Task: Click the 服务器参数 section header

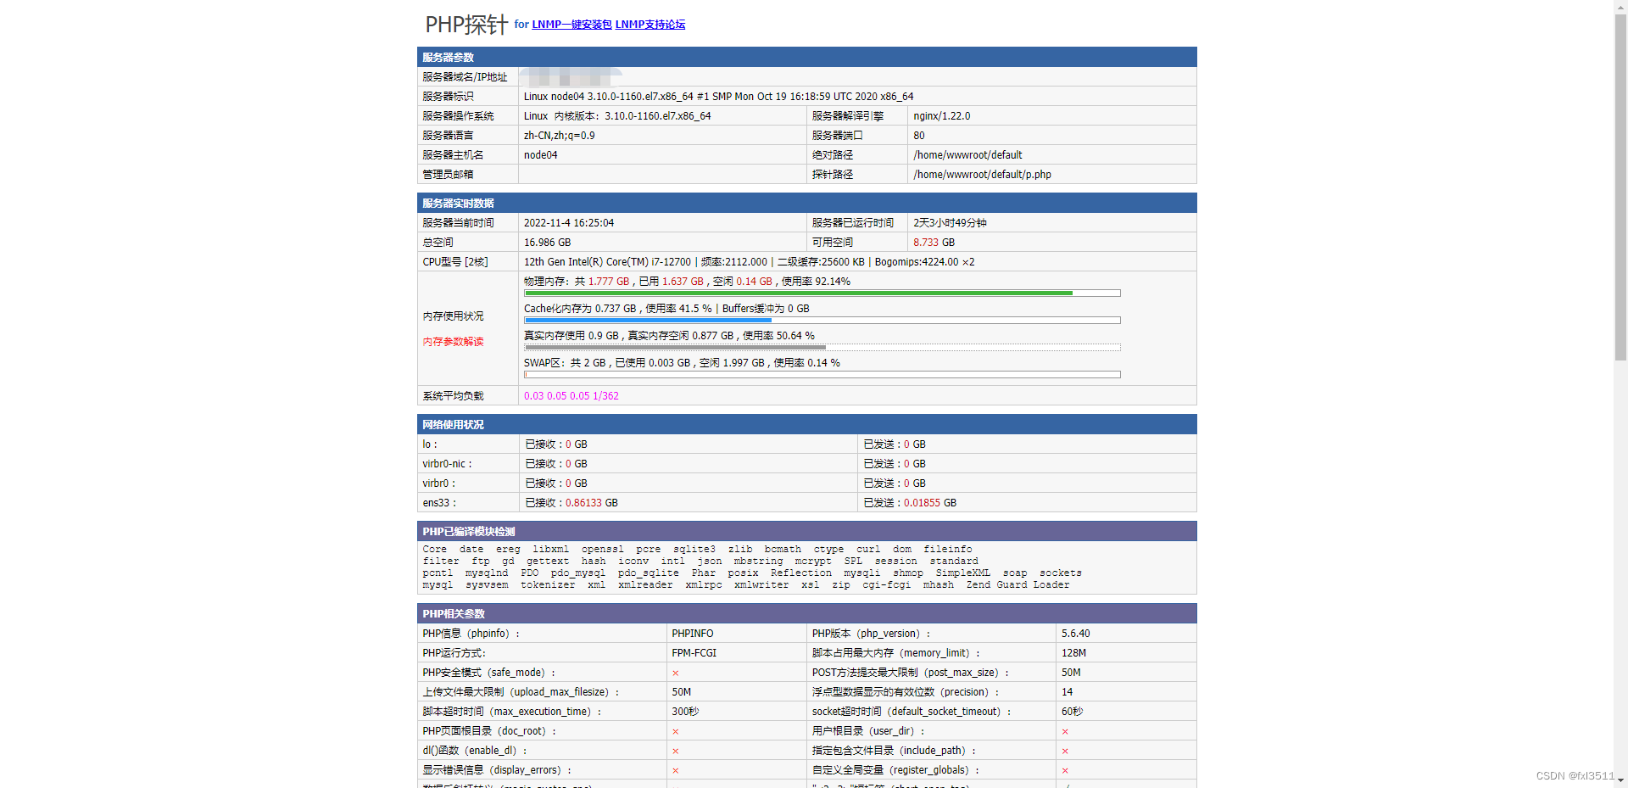Action: pos(806,57)
